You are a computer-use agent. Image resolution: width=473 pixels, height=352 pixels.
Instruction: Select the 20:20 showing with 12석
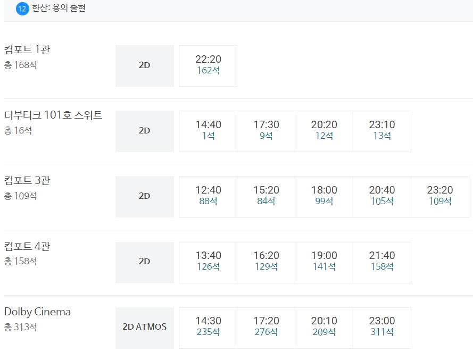pos(324,131)
